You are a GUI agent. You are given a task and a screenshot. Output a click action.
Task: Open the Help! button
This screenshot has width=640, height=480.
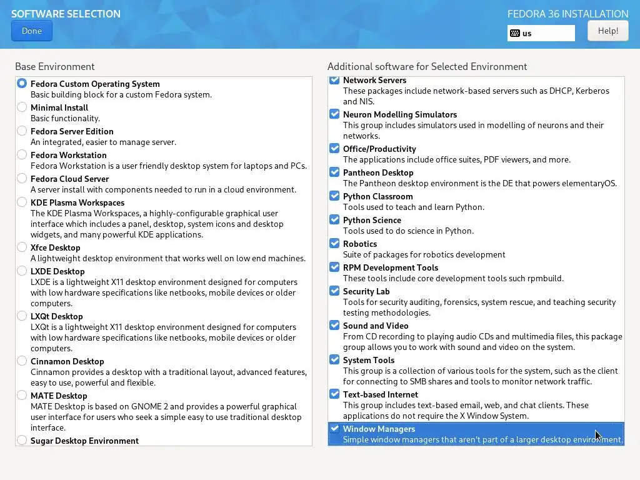tap(607, 31)
